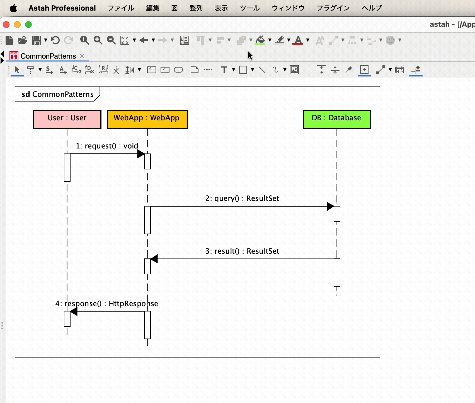Toggle the highlighted rightmost diagram toolbar button
Viewport: 475px width, 403px height.
[416, 70]
